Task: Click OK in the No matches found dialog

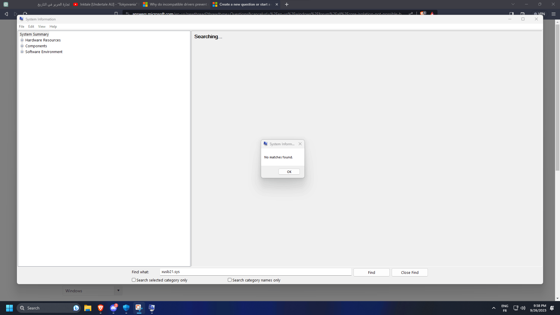Action: pos(289,172)
